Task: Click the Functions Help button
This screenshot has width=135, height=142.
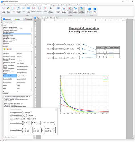Action: click(x=9, y=23)
